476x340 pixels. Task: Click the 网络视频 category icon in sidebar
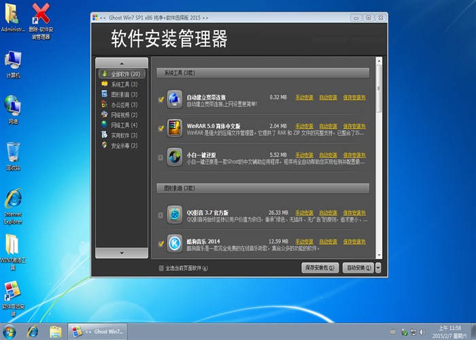pyautogui.click(x=105, y=114)
